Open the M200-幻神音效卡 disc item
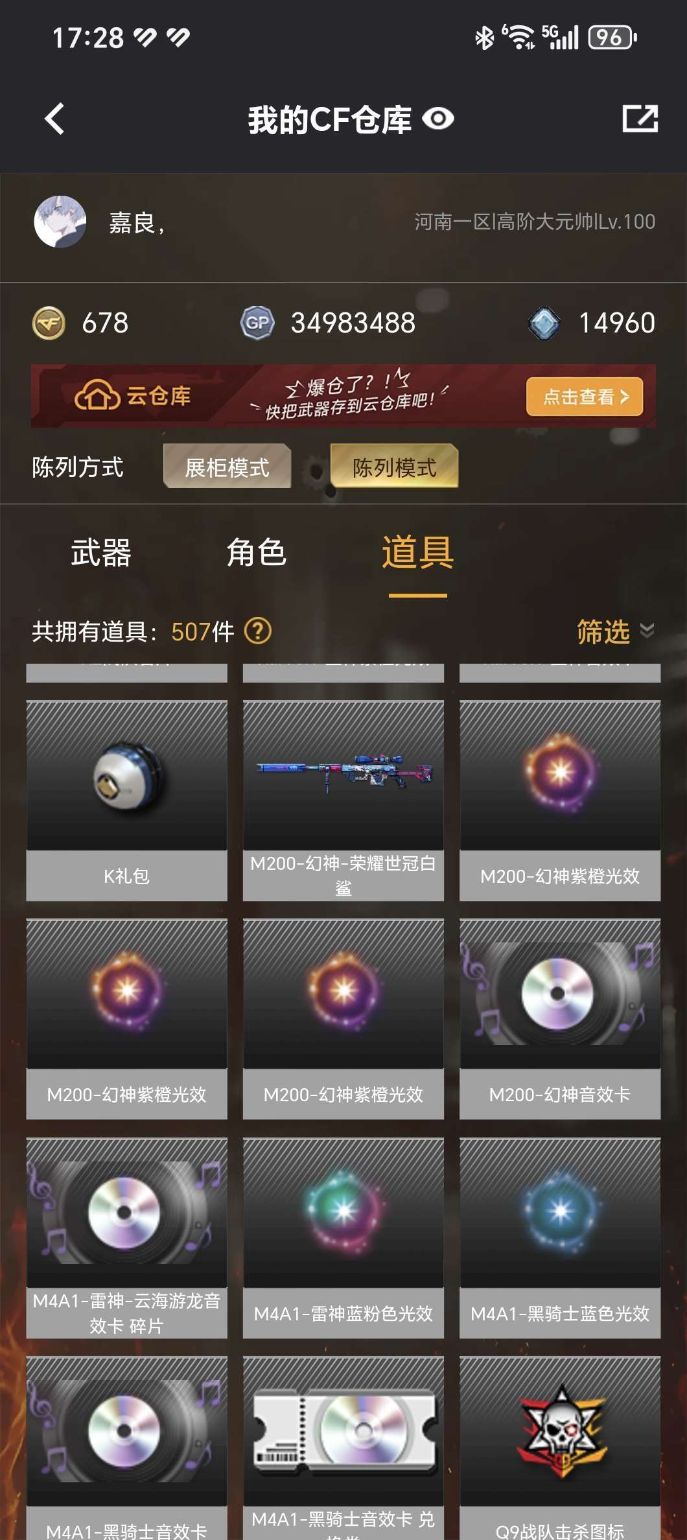Screen dimensions: 687x1540 (x=560, y=1020)
